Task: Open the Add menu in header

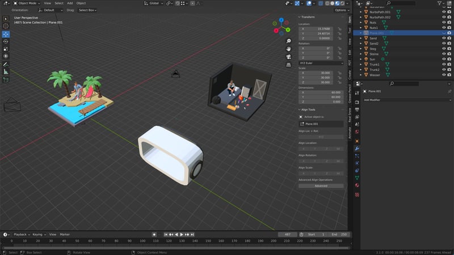Action: pos(70,3)
